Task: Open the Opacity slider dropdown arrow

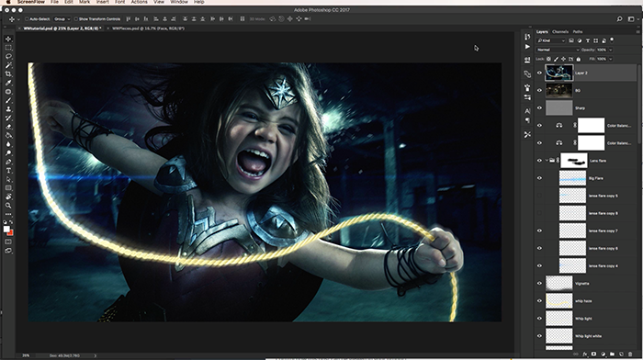Action: pos(610,50)
